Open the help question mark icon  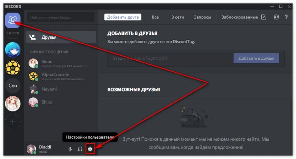point(286,17)
